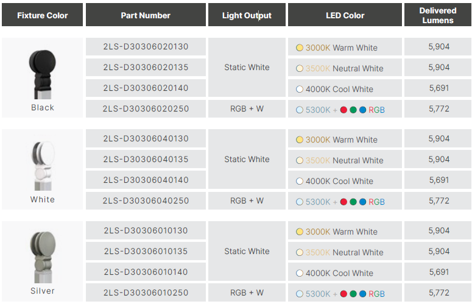Click the 5300K circle in Black RGB row
The image size is (472, 304).
coord(300,110)
